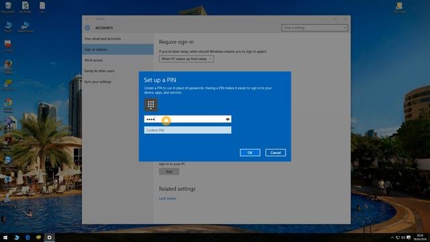The height and width of the screenshot is (242, 430).
Task: Open Internet Explorer from the taskbar
Action: pyautogui.click(x=28, y=237)
